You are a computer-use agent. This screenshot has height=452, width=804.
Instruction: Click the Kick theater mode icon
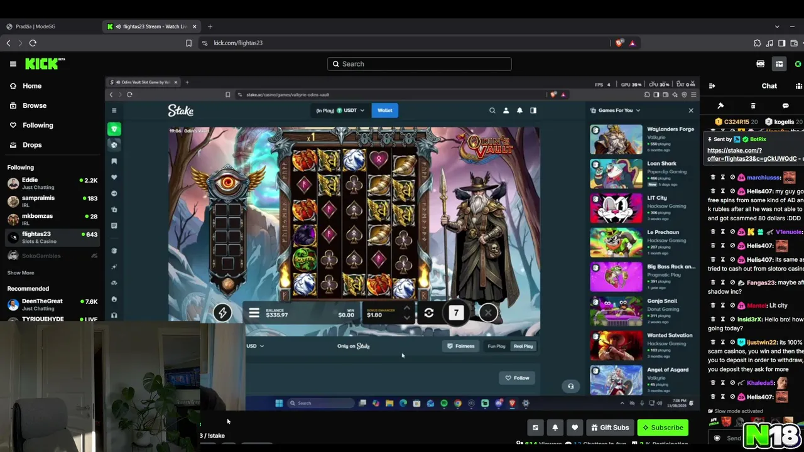[x=535, y=428]
